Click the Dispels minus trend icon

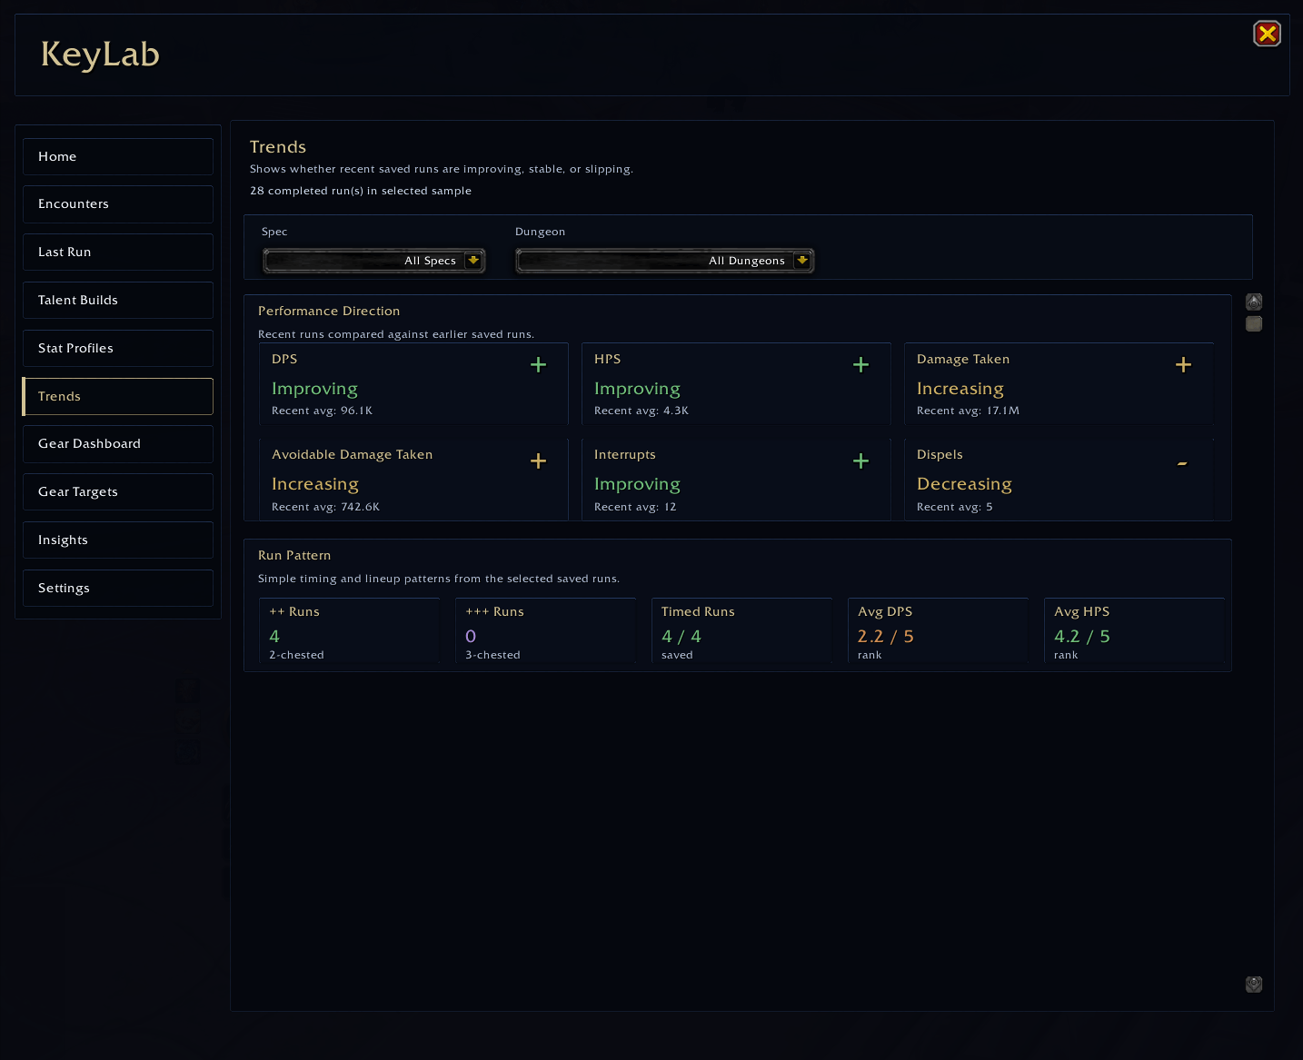(x=1182, y=463)
